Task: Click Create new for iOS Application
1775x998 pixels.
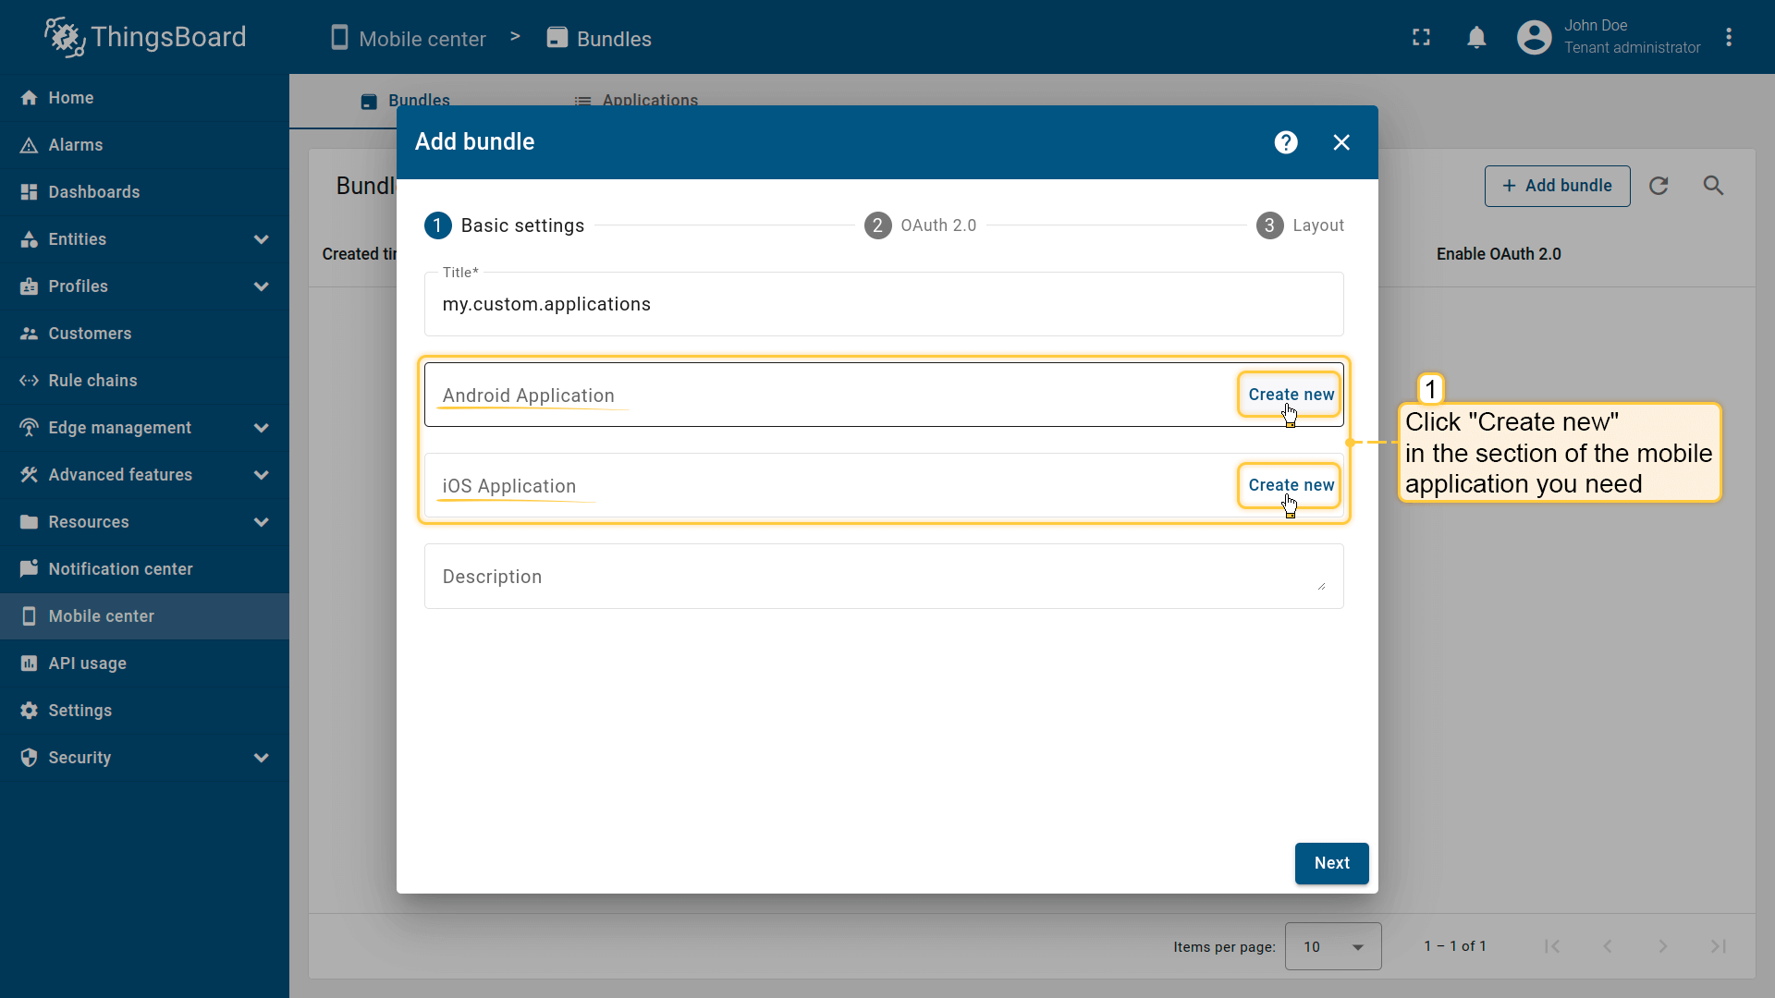Action: point(1291,485)
